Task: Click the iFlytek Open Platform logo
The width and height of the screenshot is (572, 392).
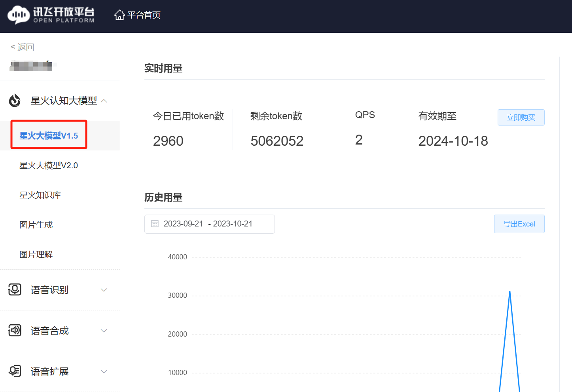Action: (51, 15)
